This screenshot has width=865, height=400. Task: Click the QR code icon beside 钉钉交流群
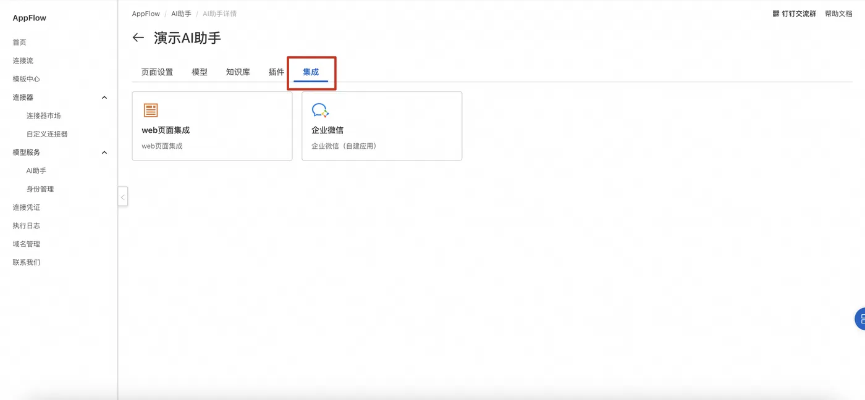(776, 14)
